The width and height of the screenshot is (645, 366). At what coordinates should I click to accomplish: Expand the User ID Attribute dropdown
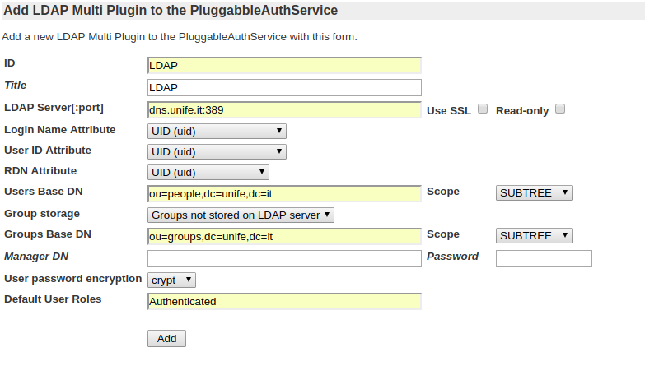pos(217,151)
